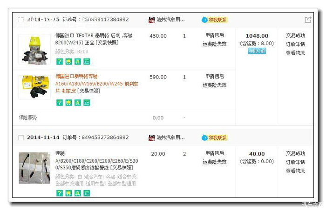Open the 磨损感应线 sensor wire product thumbnail
Screen dimensions: 326x210
[34, 168]
